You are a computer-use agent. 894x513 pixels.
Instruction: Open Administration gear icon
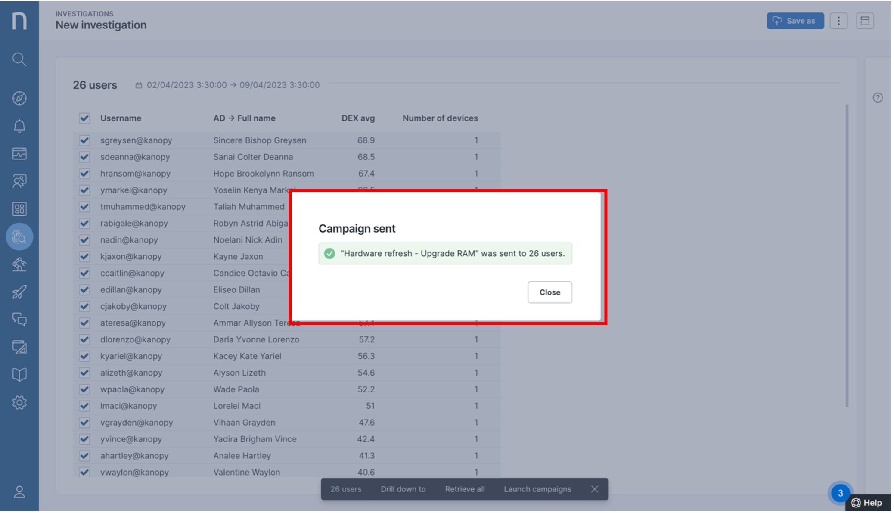[x=19, y=403]
